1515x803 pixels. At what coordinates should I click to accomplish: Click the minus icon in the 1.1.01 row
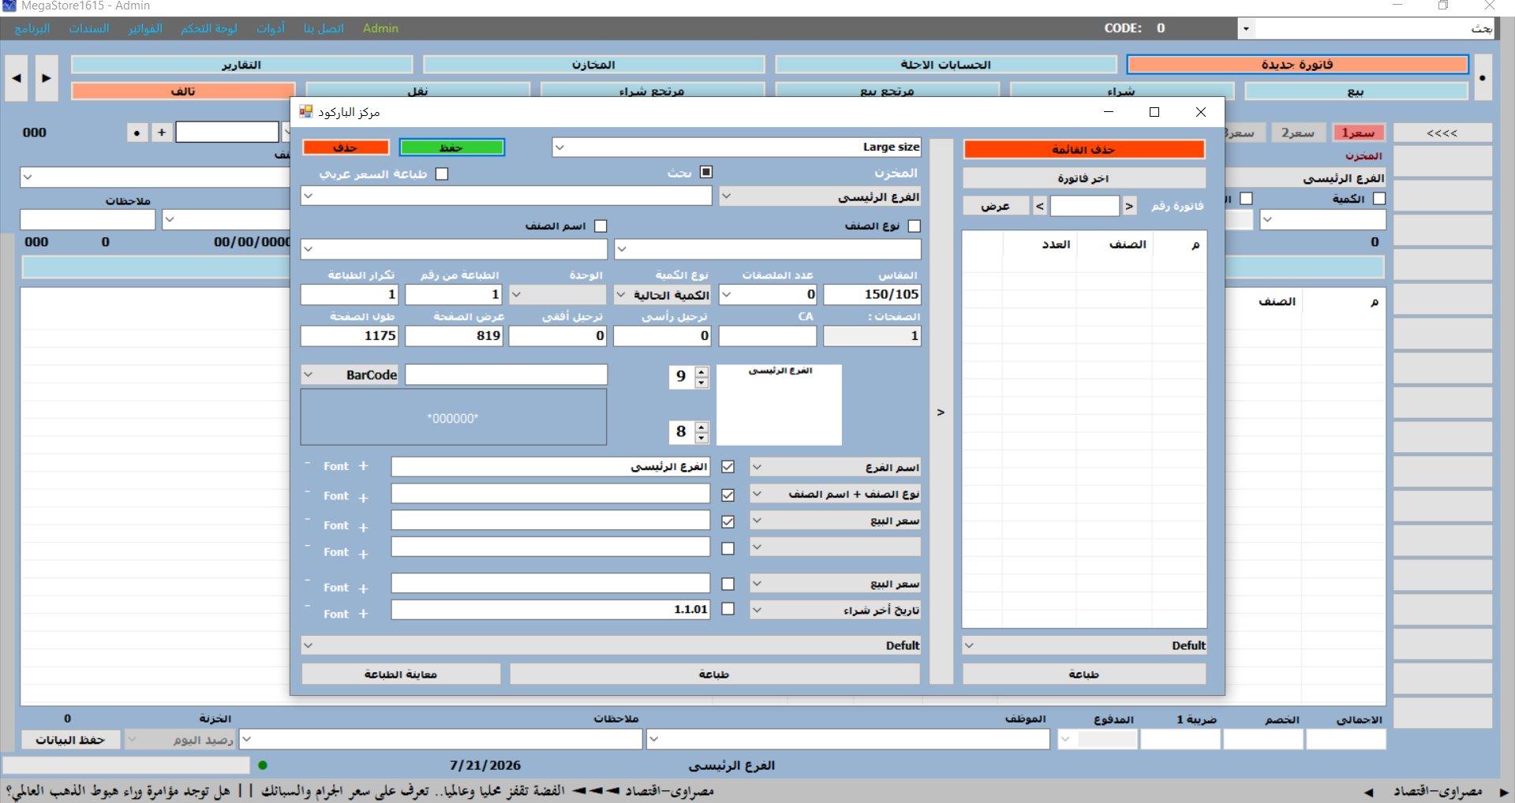(308, 607)
